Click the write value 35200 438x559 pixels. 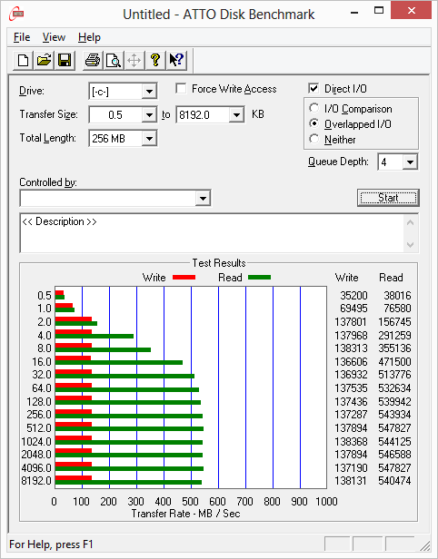click(x=353, y=296)
